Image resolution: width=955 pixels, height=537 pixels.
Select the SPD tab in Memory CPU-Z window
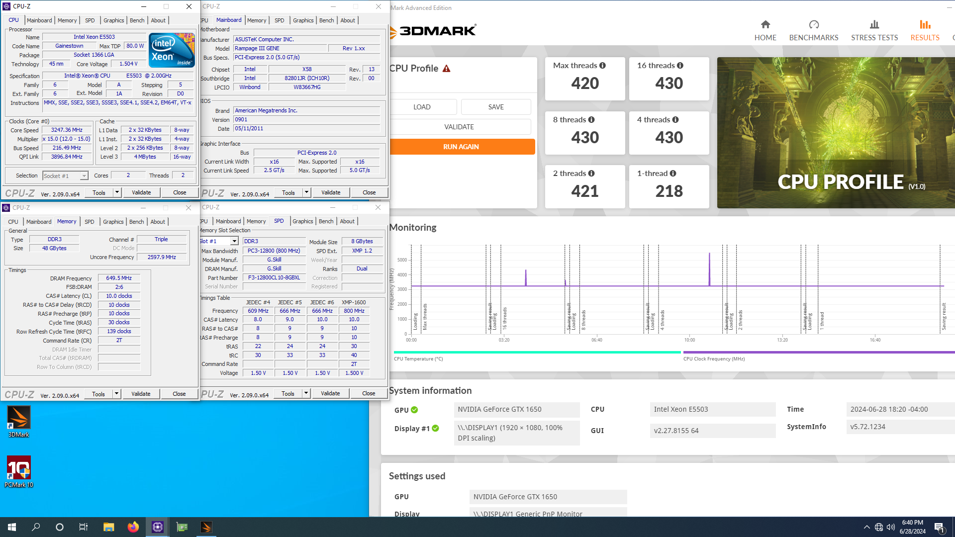pyautogui.click(x=89, y=222)
